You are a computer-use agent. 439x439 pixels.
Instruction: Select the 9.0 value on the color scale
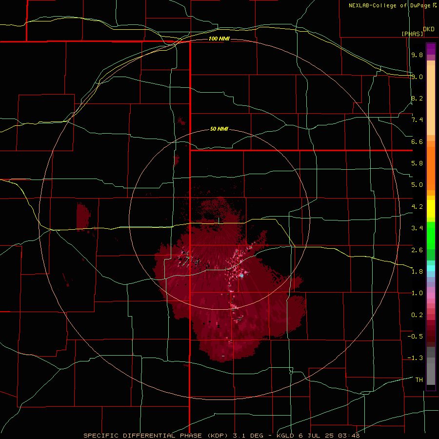pyautogui.click(x=417, y=77)
